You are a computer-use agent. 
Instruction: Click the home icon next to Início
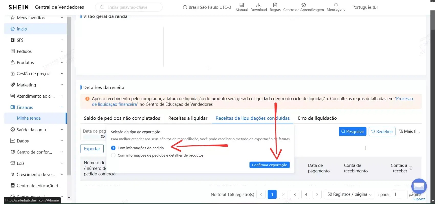13,29
